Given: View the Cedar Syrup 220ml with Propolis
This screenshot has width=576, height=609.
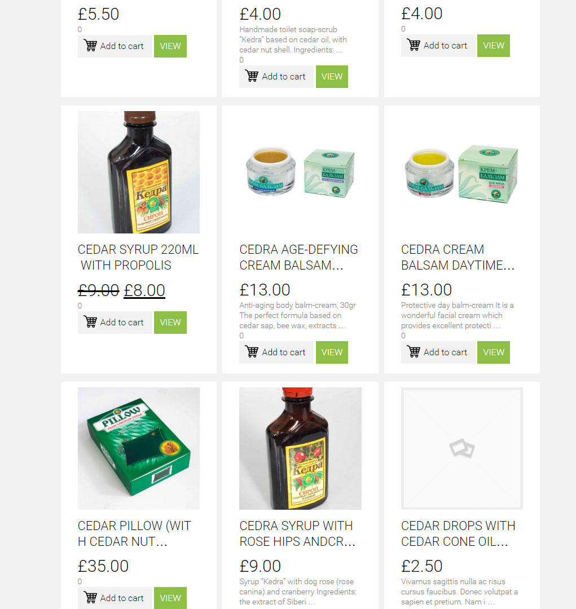Looking at the screenshot, I should pyautogui.click(x=170, y=323).
